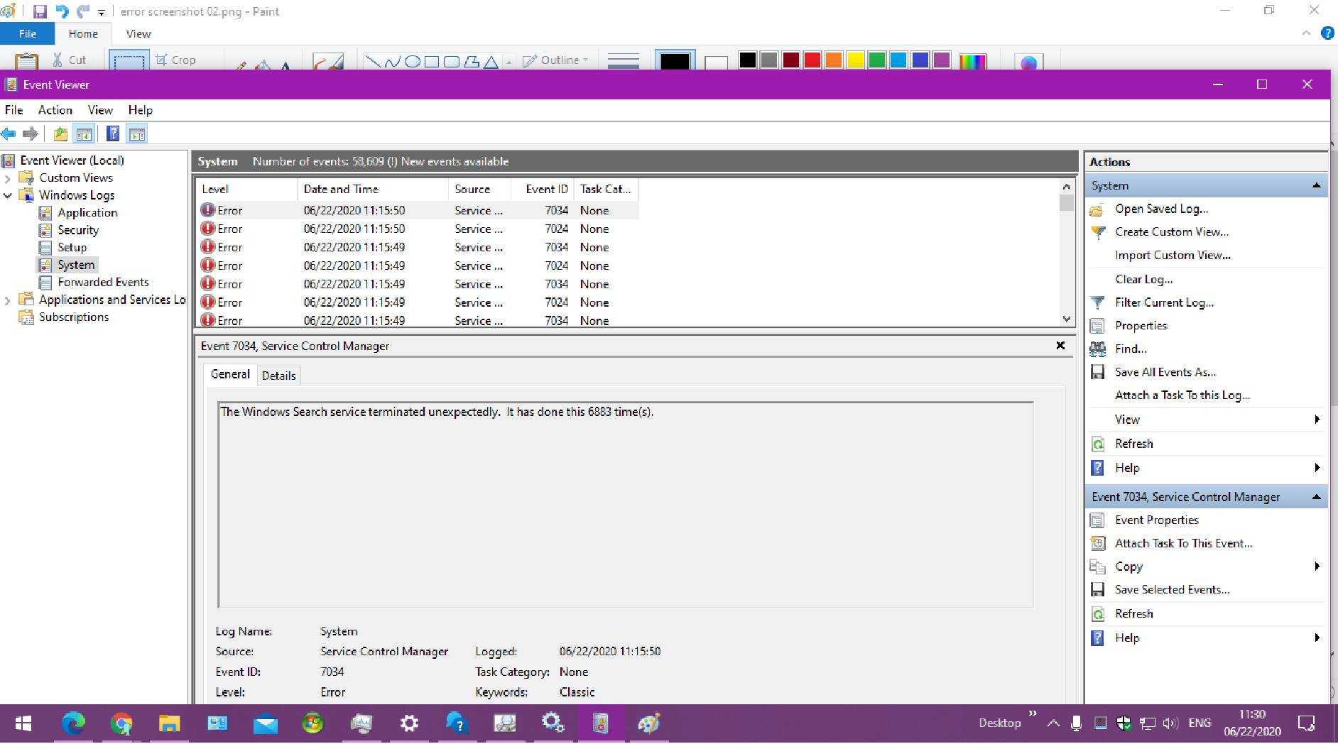The height and width of the screenshot is (744, 1338).
Task: Pick the red color in Paint palette
Action: point(812,60)
